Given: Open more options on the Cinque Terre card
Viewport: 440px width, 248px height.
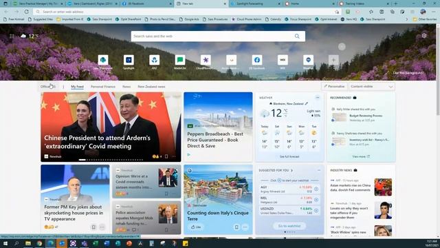Looking at the screenshot, I should (245, 227).
